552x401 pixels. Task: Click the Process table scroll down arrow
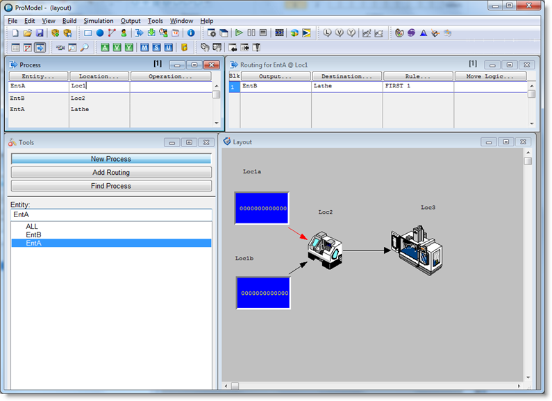click(x=217, y=123)
